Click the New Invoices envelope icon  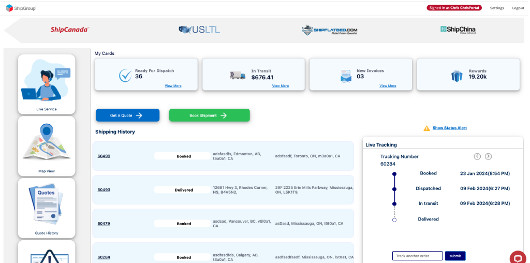click(x=346, y=76)
